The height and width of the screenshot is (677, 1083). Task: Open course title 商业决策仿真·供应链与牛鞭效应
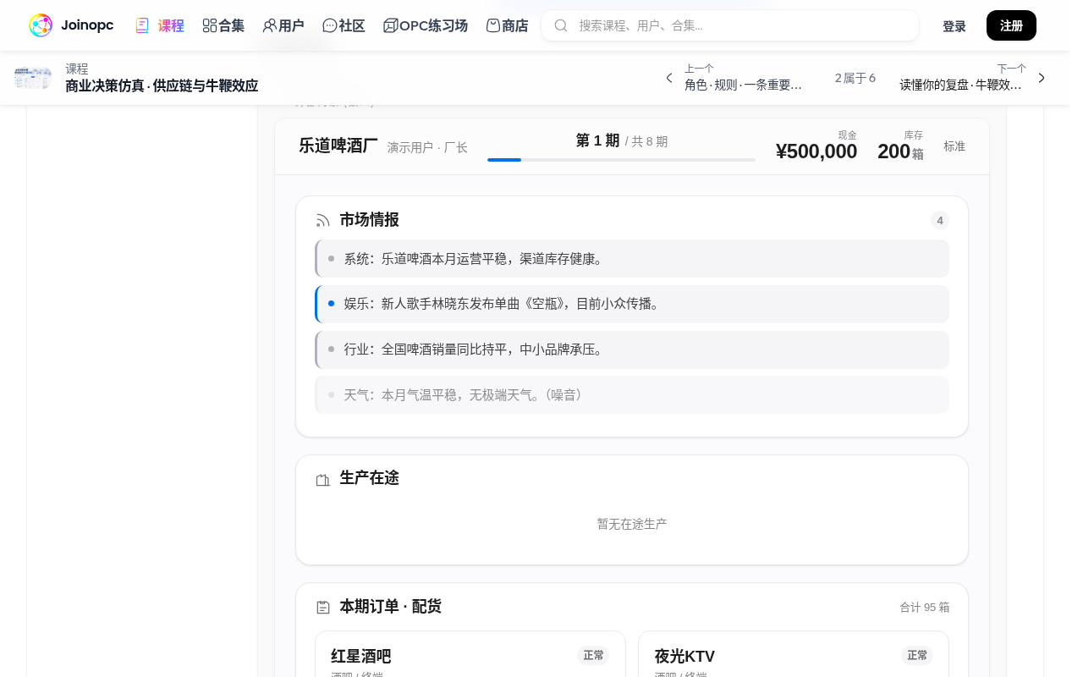point(162,85)
